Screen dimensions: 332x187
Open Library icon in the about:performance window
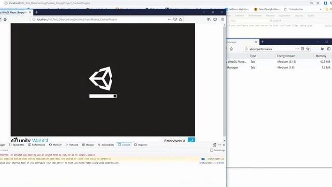coord(323,49)
